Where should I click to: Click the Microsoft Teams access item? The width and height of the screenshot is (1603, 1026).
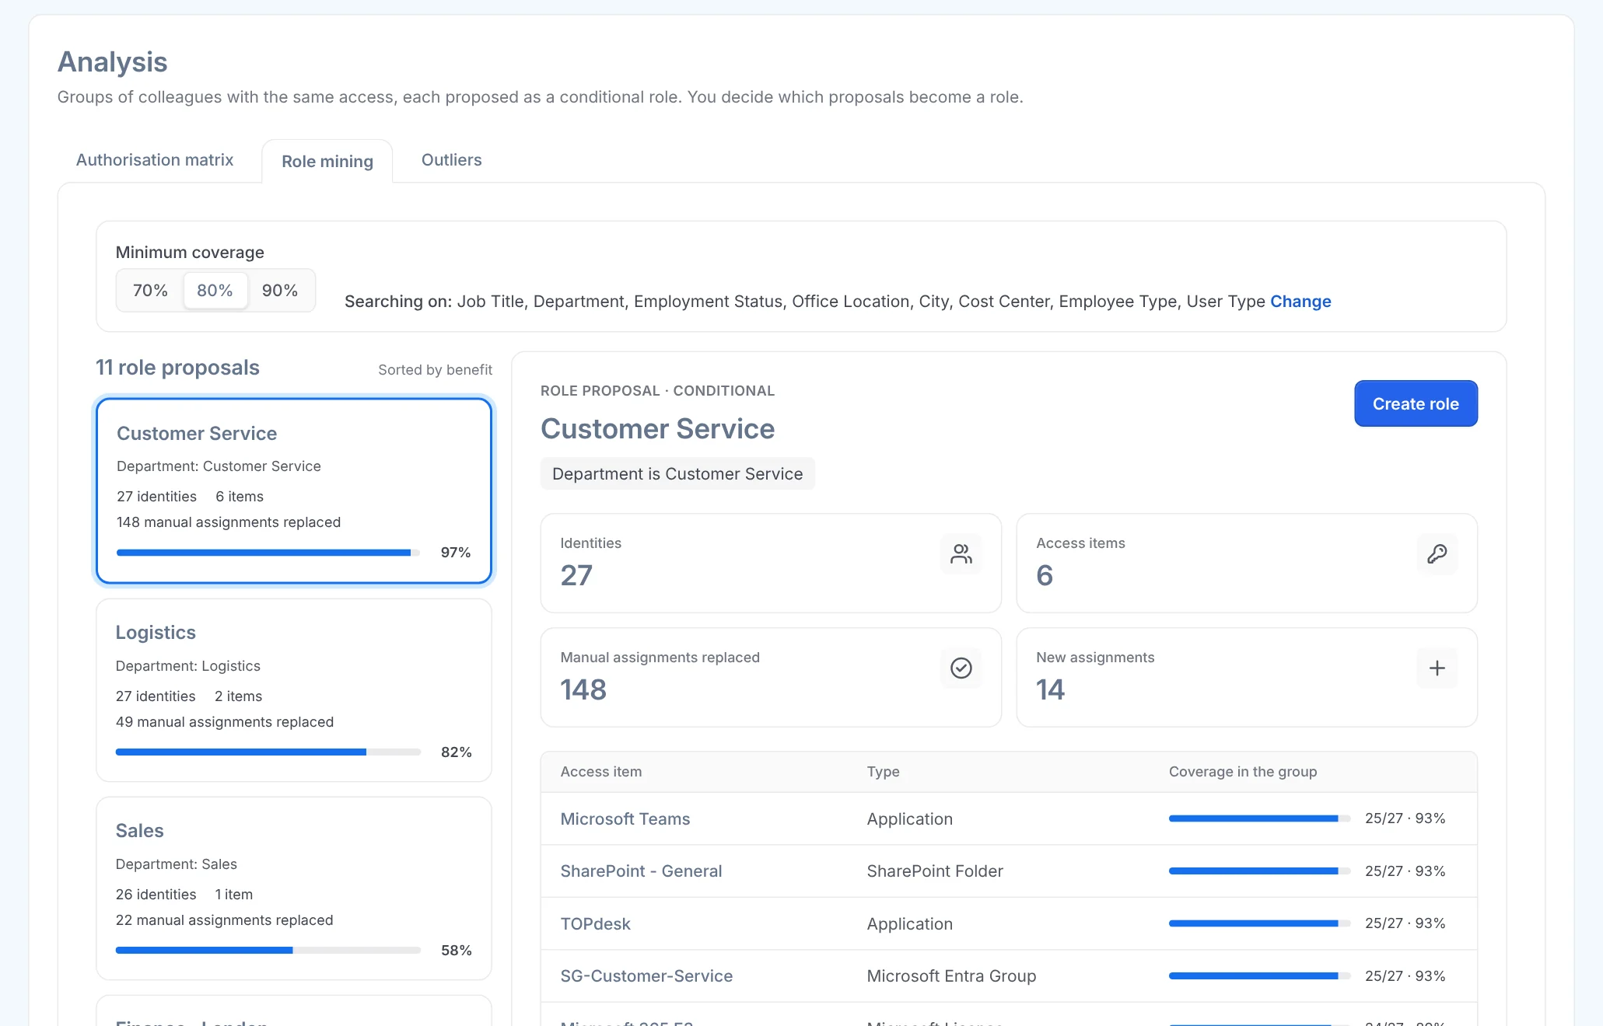(625, 818)
